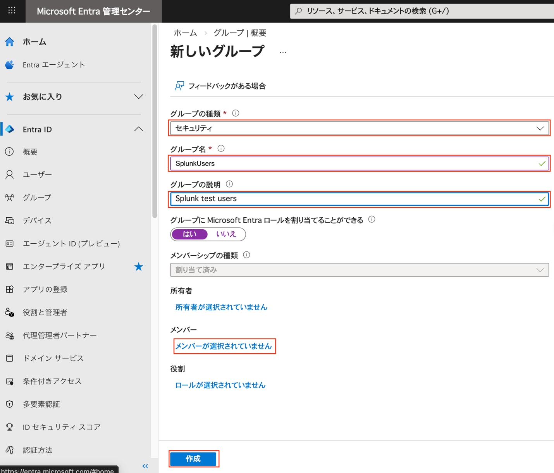
Task: Select ユーザー in the Entra ID sidebar
Action: coord(37,174)
